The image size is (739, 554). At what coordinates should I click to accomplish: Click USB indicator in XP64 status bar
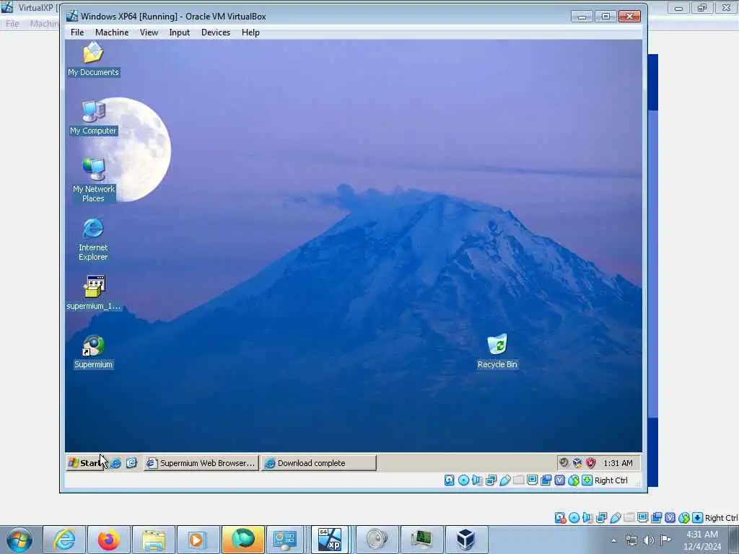[504, 480]
